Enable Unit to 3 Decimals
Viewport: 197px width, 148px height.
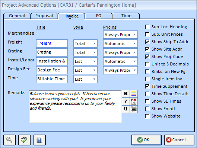point(147,64)
